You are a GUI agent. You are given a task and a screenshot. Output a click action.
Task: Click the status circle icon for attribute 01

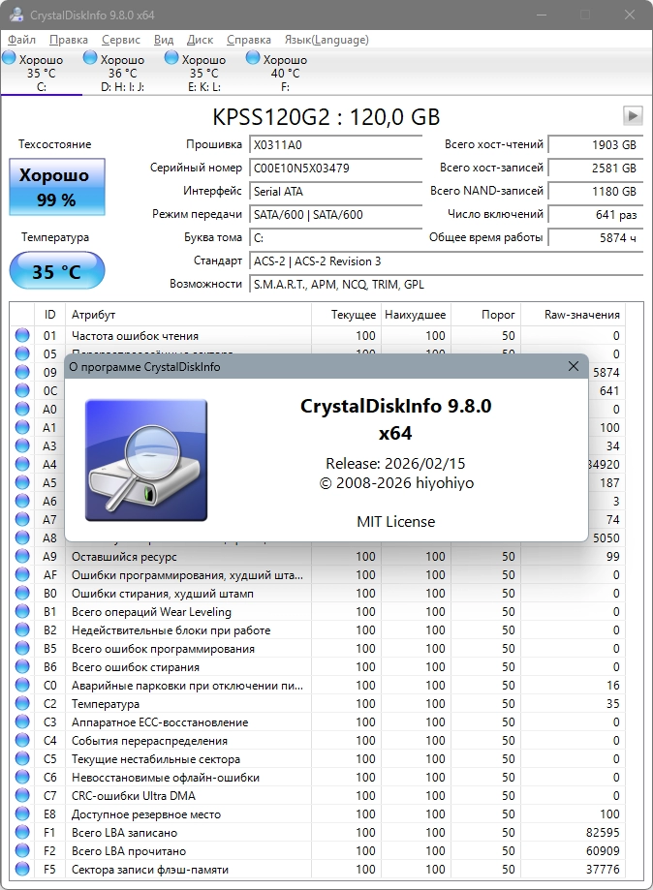pyautogui.click(x=22, y=335)
